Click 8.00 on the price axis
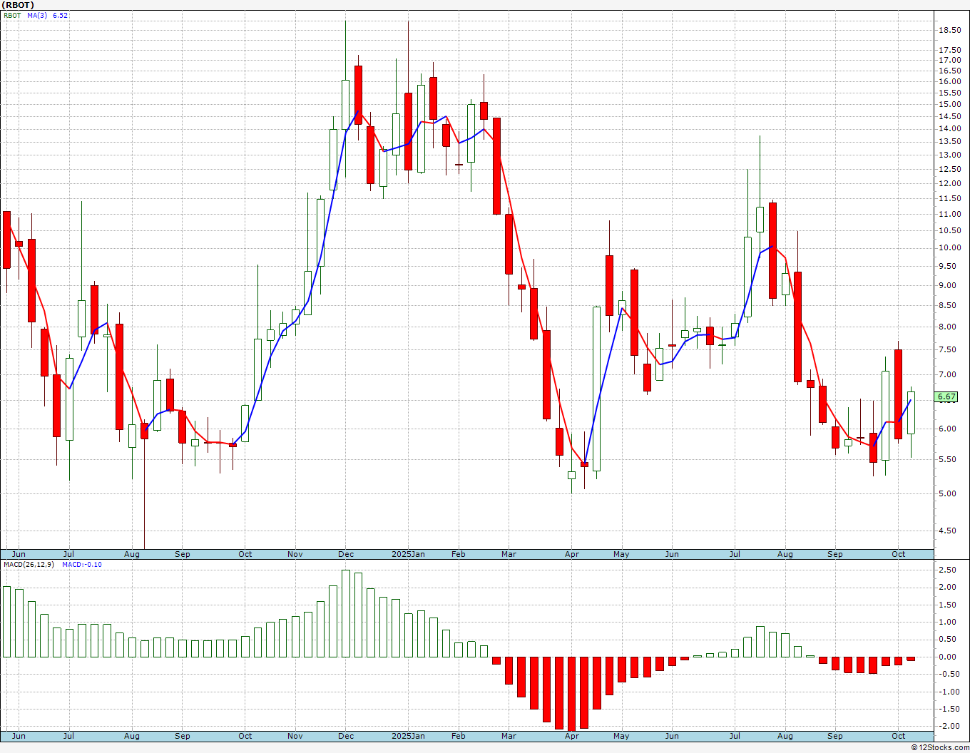970x753 pixels. point(949,327)
